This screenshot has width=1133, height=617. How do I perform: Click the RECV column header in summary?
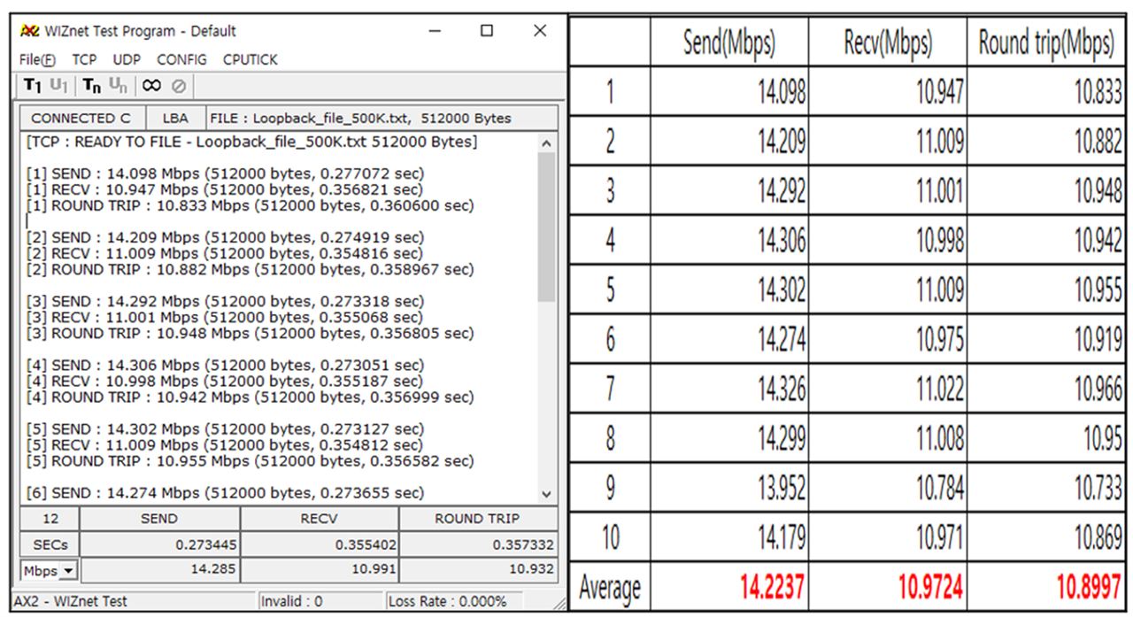[x=319, y=519]
